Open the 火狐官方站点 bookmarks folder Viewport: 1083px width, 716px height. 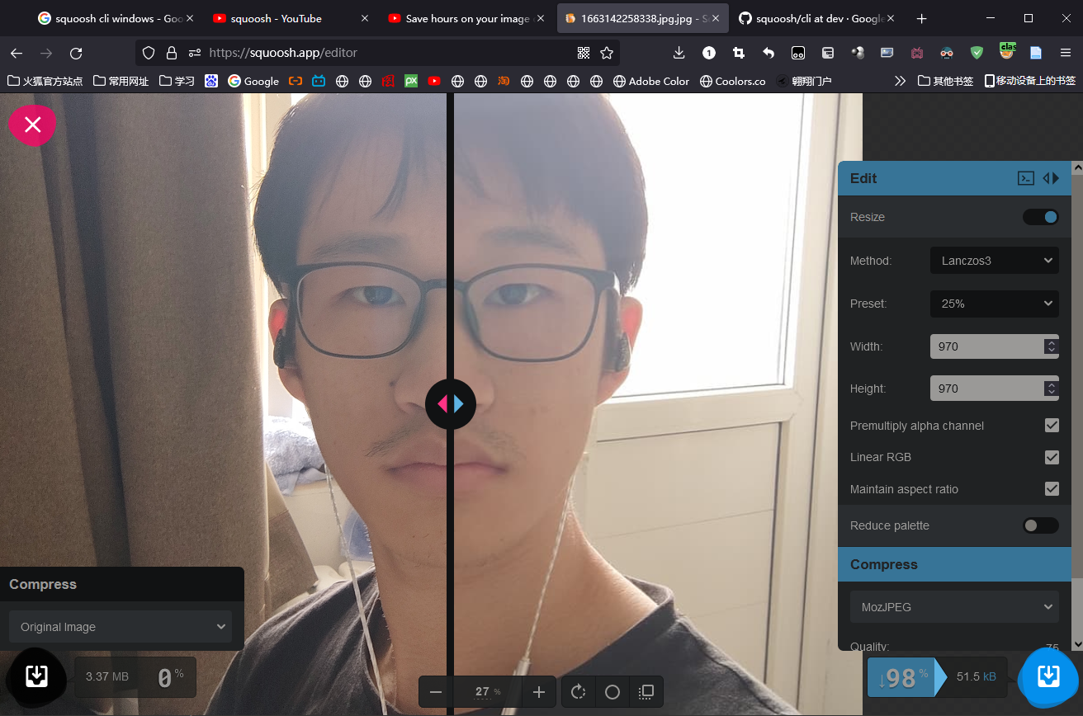coord(45,81)
